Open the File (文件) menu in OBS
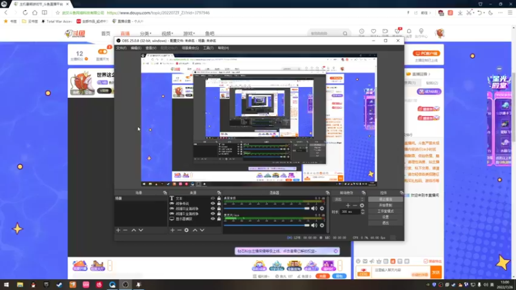Screen dimensions: 516x290 coord(121,48)
